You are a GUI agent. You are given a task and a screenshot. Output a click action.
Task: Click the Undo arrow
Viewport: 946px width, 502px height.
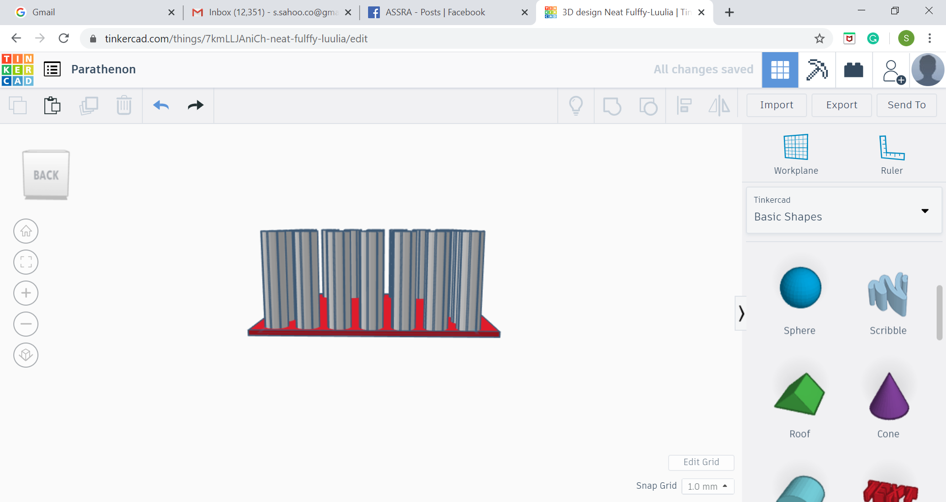tap(161, 105)
